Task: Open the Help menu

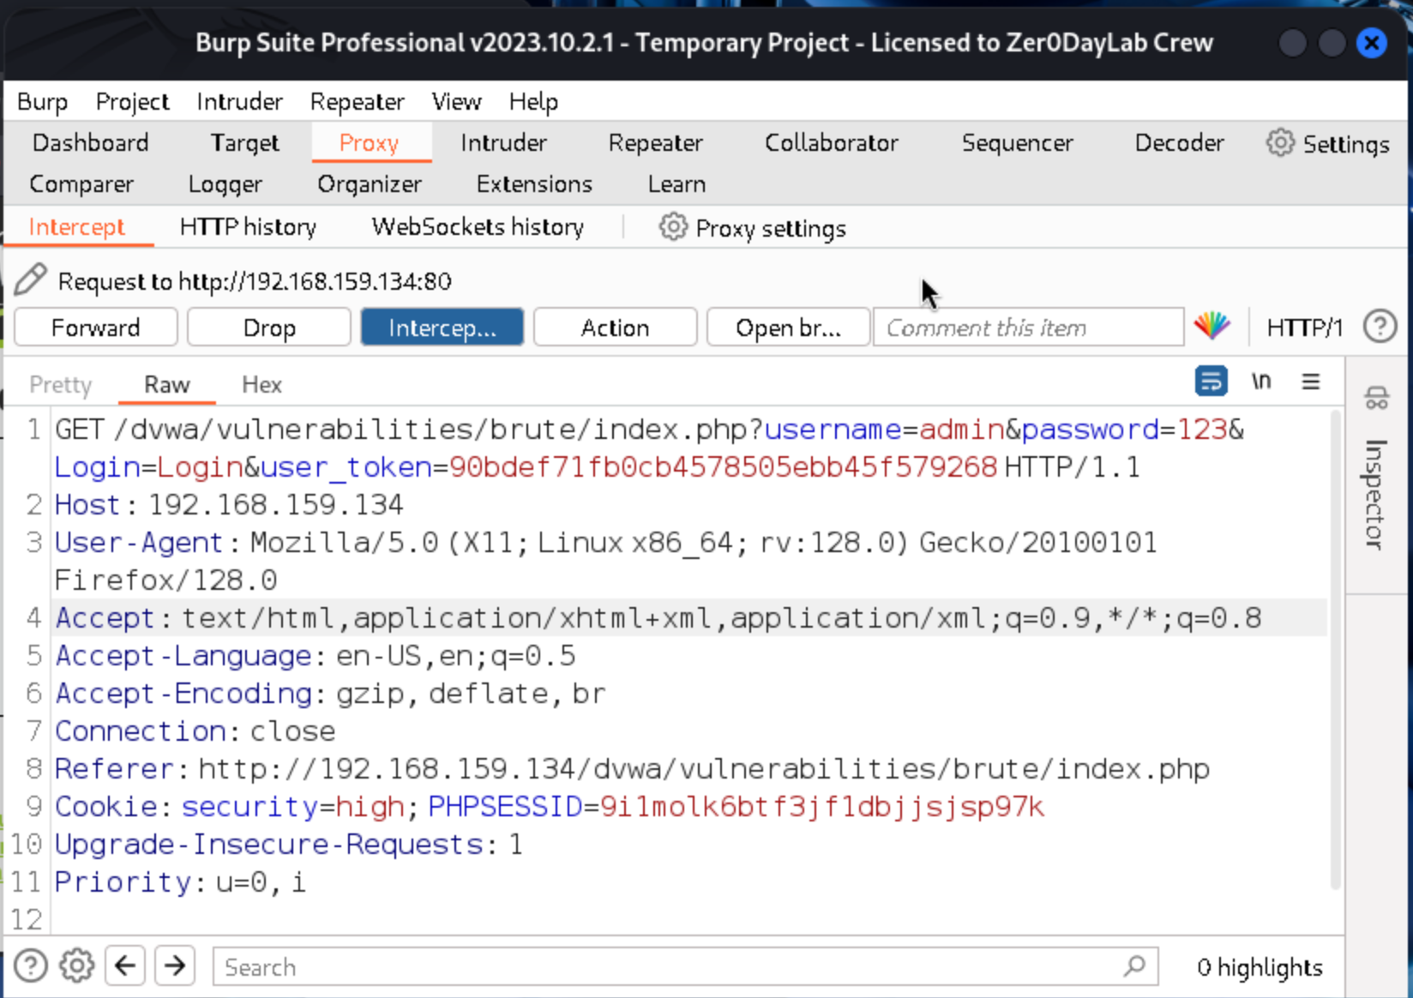Action: pyautogui.click(x=533, y=102)
